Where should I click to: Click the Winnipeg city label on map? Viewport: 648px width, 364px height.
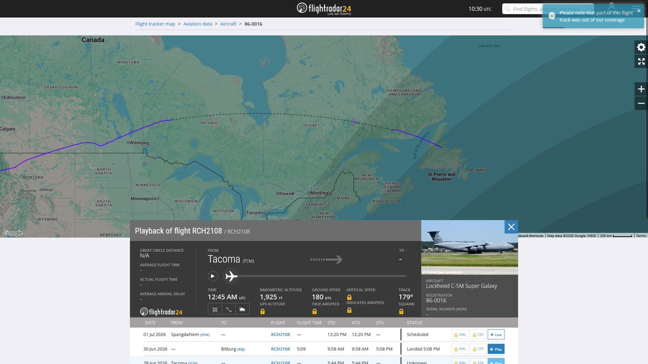click(x=138, y=143)
